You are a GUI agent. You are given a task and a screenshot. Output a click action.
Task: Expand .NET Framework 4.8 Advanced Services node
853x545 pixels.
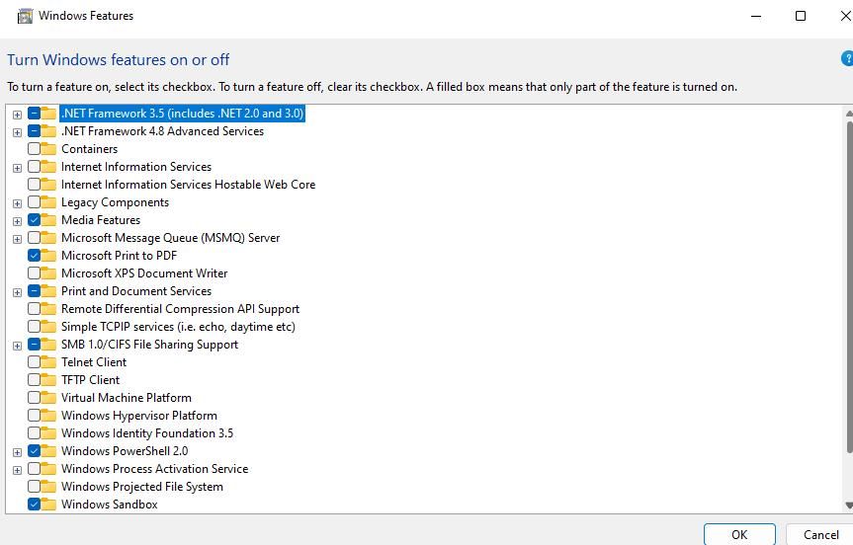point(18,132)
